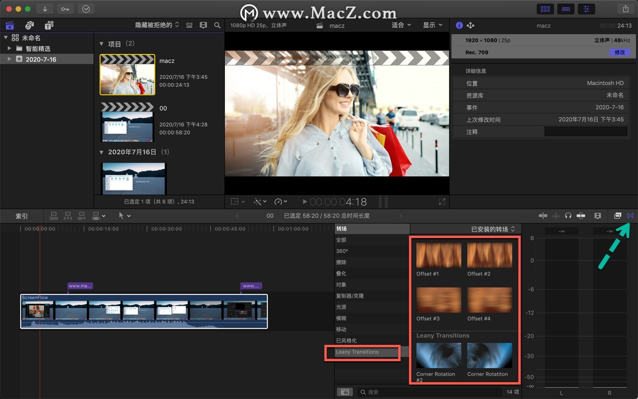Collapse the 未命名 library tree
The image size is (638, 399).
(6, 38)
